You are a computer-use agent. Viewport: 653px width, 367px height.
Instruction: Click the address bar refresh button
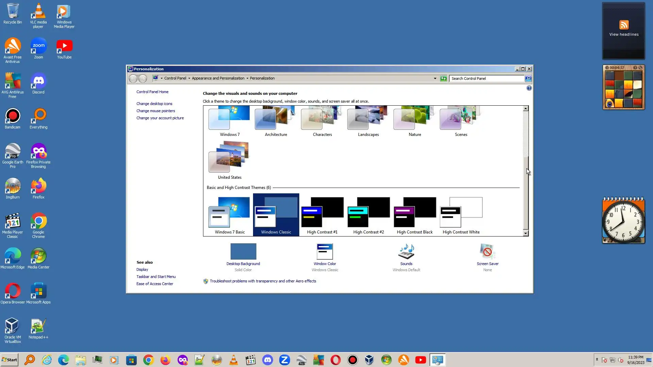[443, 78]
